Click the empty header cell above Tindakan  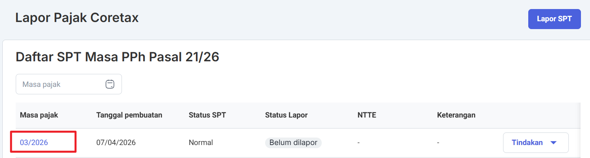536,115
